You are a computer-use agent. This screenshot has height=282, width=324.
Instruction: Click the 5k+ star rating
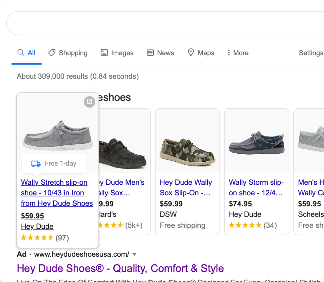(121, 225)
